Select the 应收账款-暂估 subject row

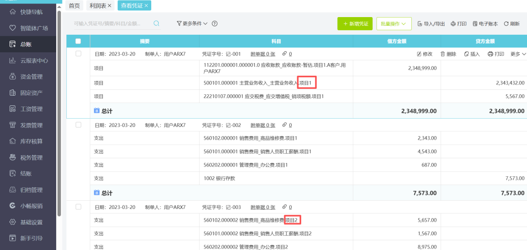pos(308,68)
